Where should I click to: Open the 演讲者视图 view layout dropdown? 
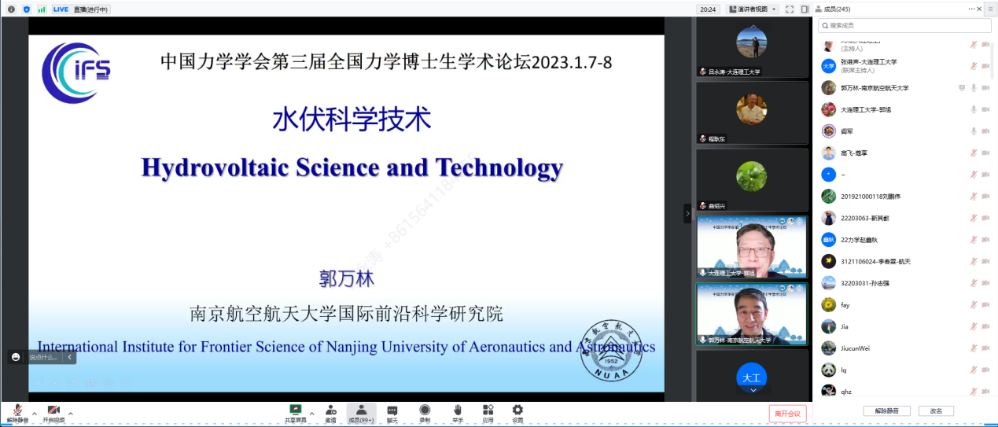(x=753, y=9)
